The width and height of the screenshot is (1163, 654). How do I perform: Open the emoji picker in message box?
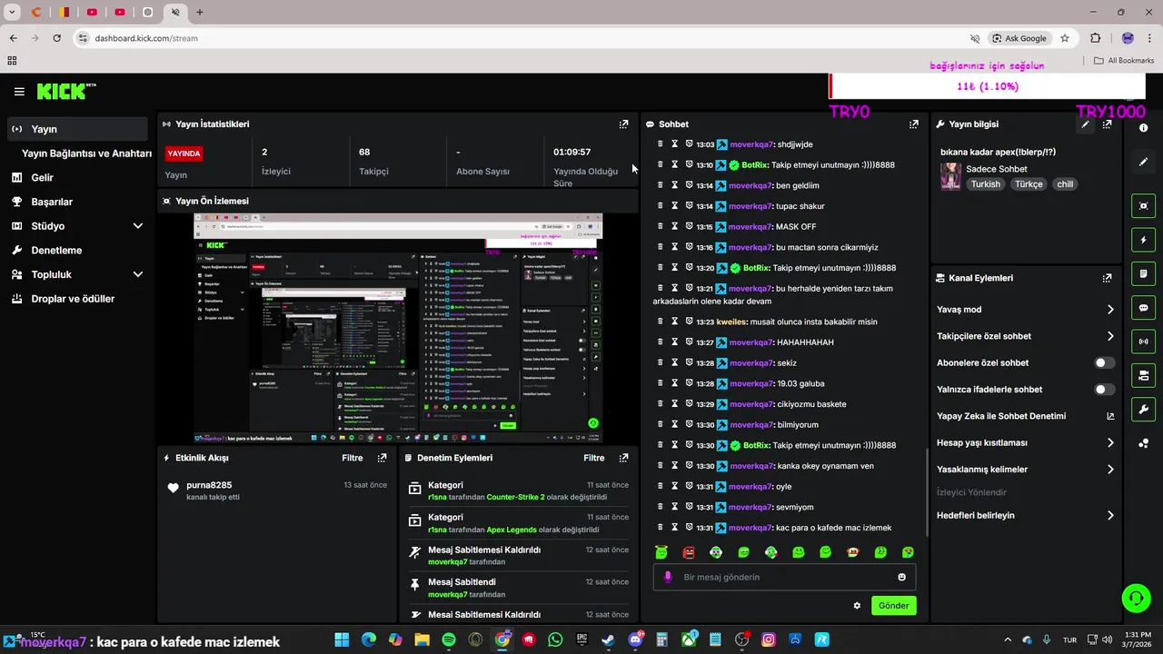point(901,577)
